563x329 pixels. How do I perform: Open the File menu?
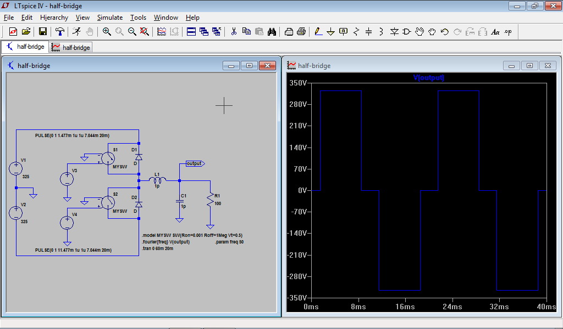pyautogui.click(x=9, y=18)
